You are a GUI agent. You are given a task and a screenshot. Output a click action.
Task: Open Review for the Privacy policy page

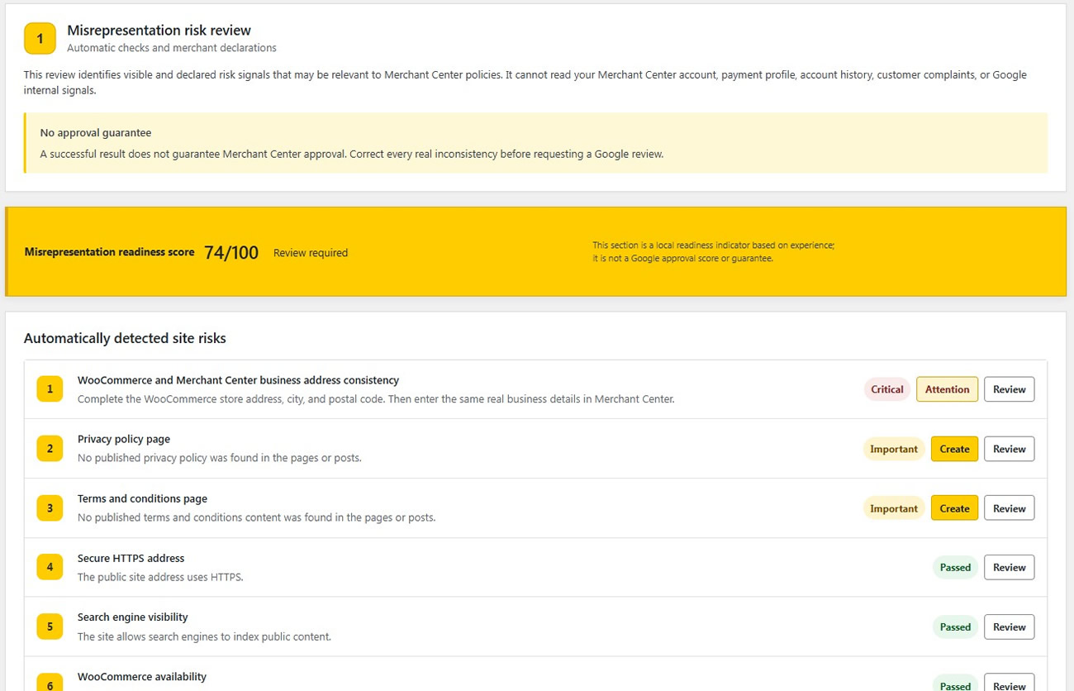[x=1009, y=449]
